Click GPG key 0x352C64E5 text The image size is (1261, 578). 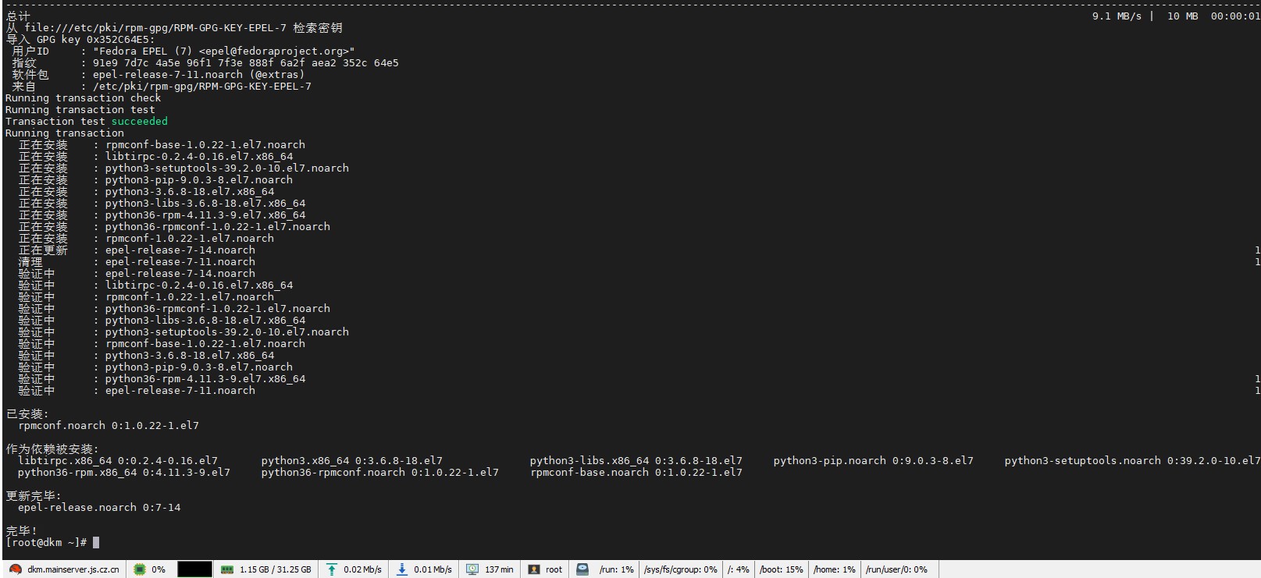click(93, 39)
